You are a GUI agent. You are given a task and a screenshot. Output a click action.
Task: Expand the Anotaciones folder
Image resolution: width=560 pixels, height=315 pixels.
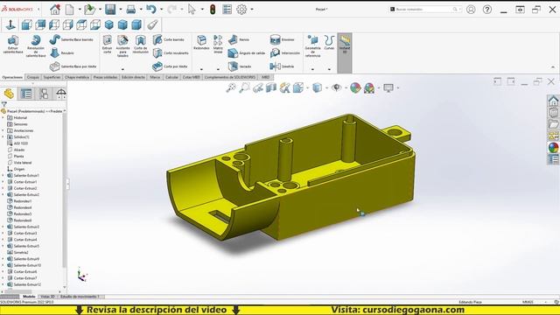(x=3, y=130)
